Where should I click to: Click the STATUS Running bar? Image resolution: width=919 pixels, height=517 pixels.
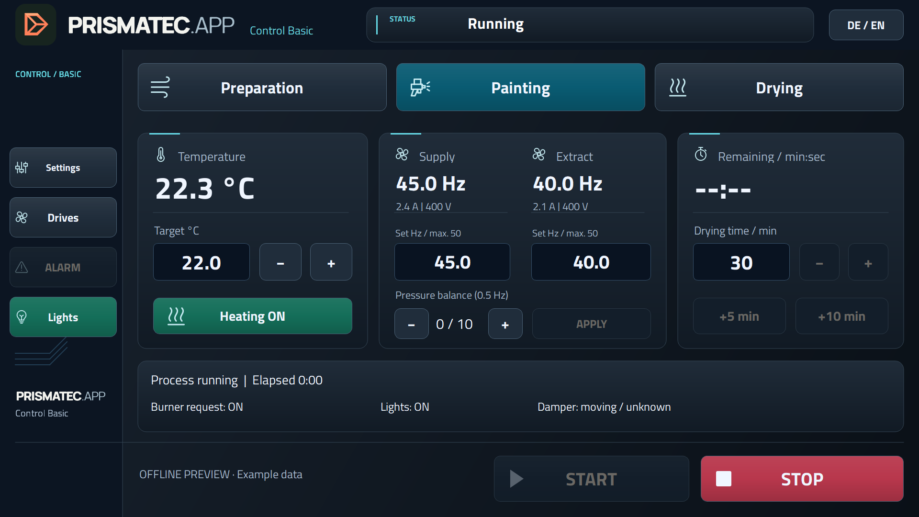point(590,25)
